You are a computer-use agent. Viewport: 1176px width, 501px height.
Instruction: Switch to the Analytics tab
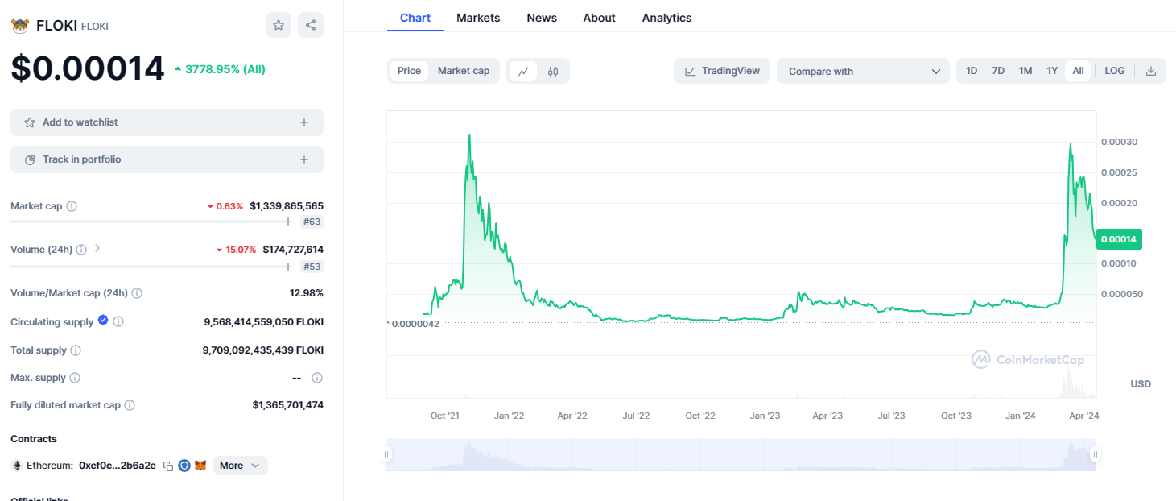point(666,18)
